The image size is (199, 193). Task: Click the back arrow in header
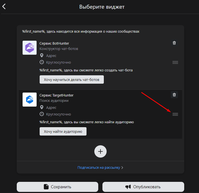pyautogui.click(x=4, y=7)
